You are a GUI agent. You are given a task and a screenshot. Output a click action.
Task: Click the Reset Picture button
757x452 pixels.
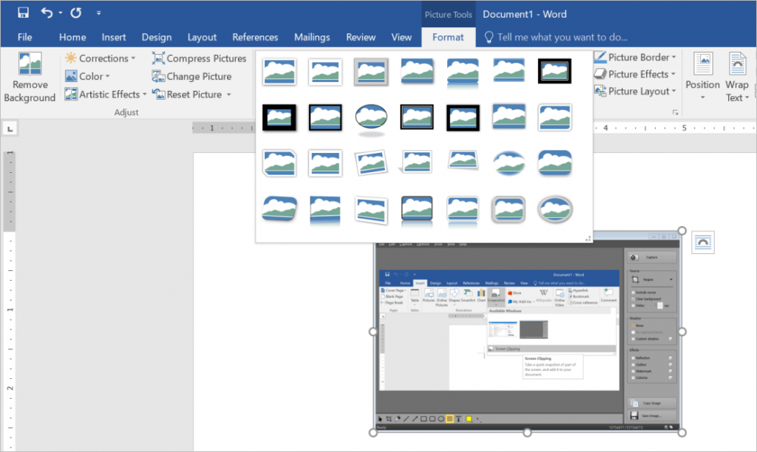point(192,94)
